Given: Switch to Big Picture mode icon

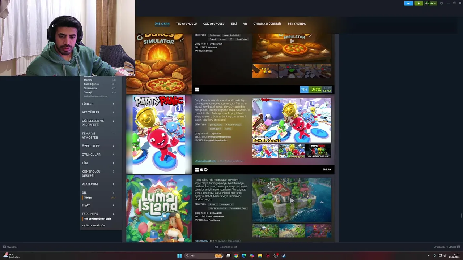Looking at the screenshot, I should tap(441, 3).
